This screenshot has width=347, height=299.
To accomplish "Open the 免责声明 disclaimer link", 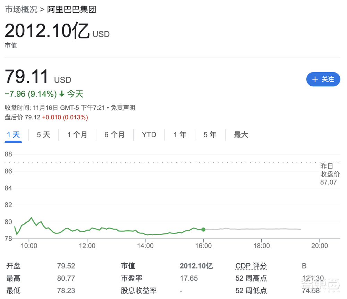I will pyautogui.click(x=123, y=108).
